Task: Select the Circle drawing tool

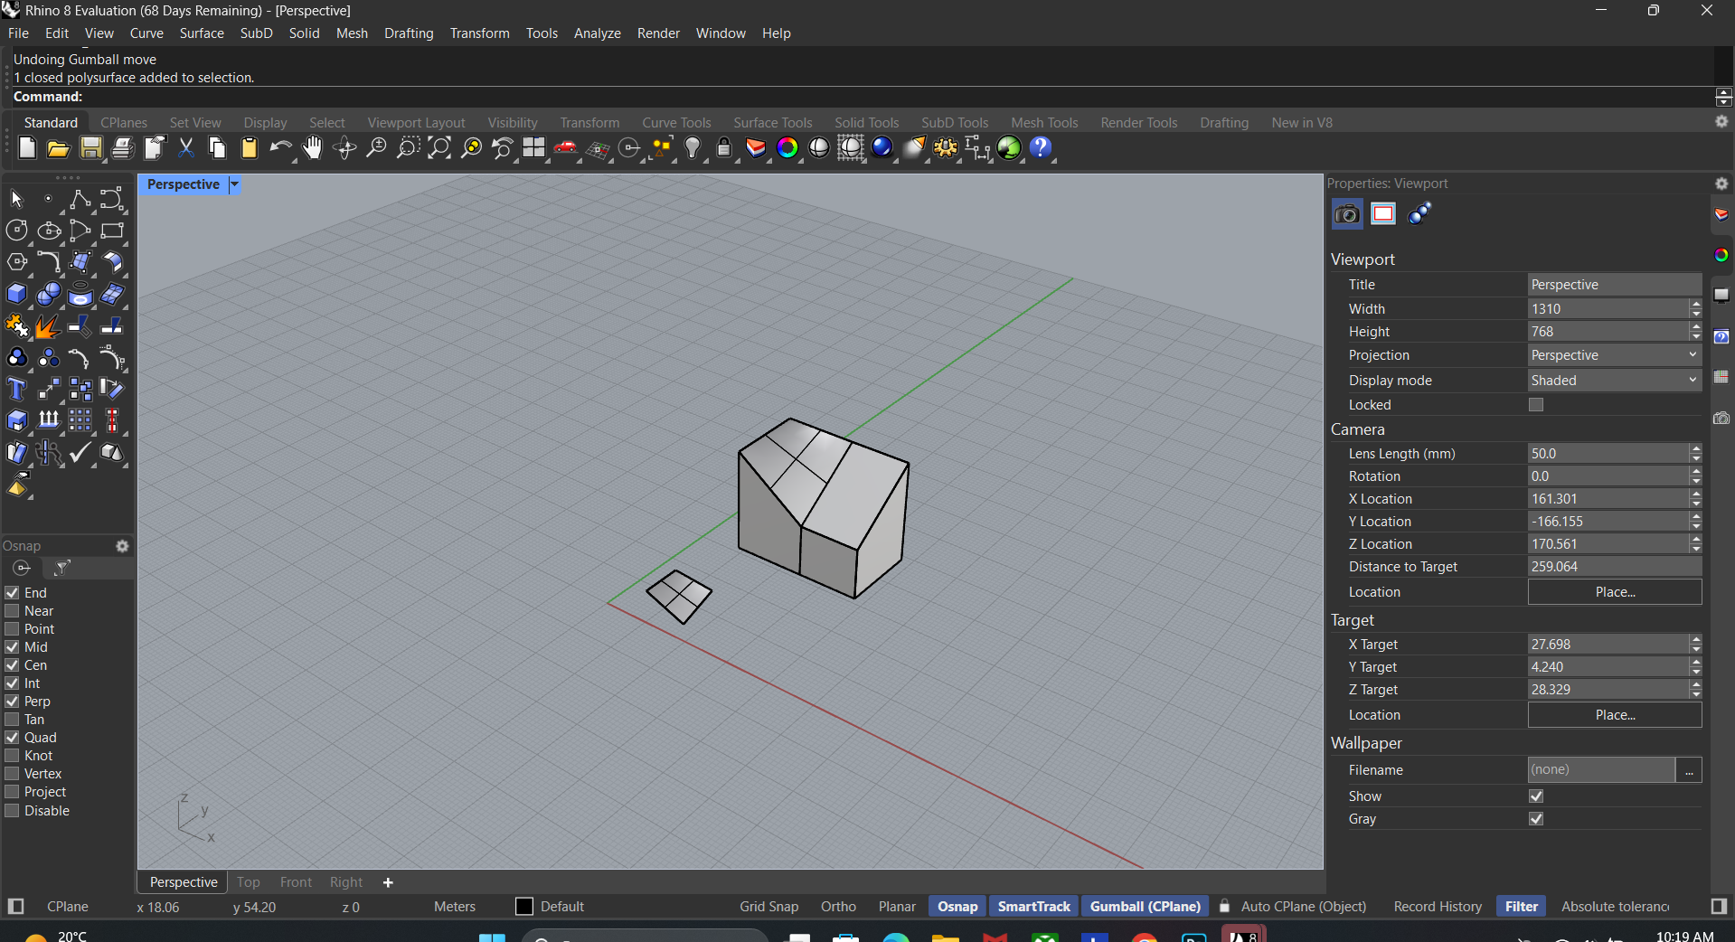Action: click(x=16, y=231)
